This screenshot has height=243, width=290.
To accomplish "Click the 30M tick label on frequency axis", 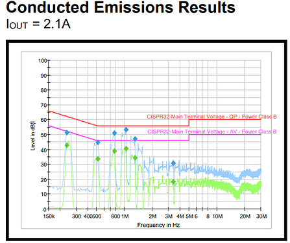I will point(261,216).
